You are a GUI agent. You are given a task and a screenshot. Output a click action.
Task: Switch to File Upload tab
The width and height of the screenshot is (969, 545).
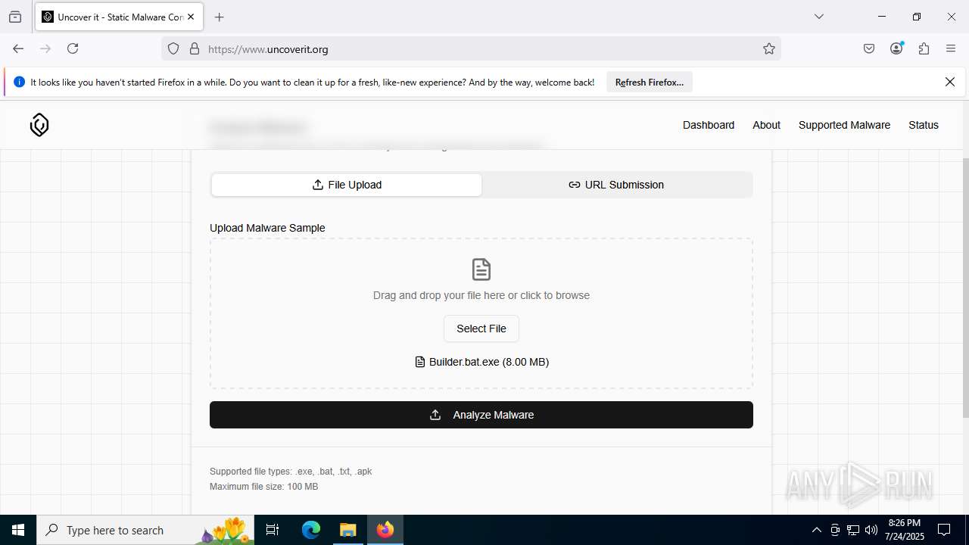(347, 185)
